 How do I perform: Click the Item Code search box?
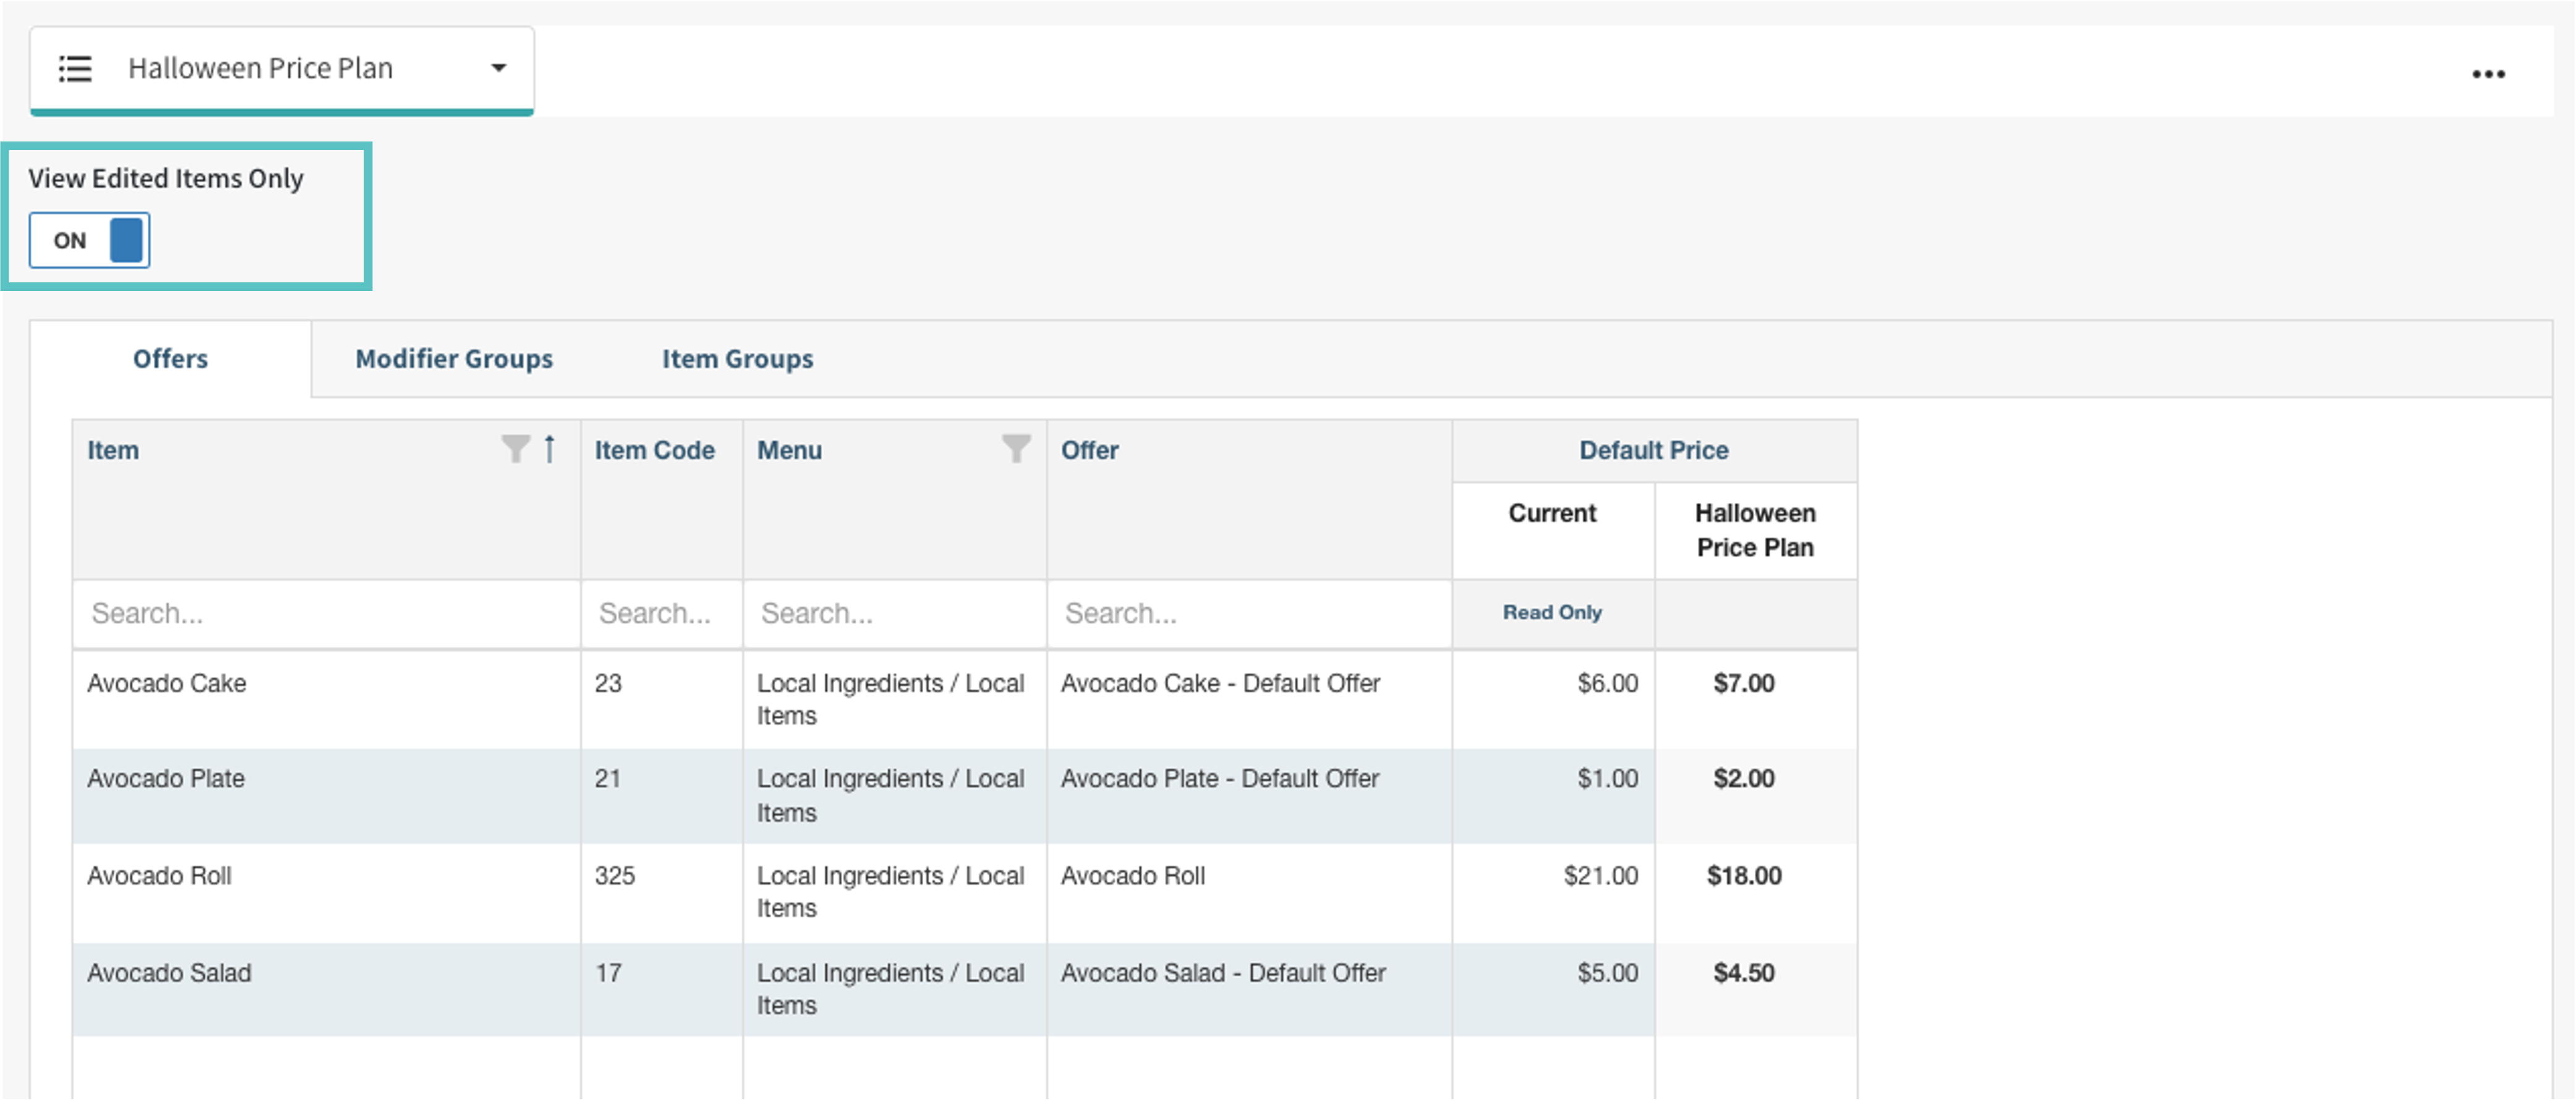(x=660, y=614)
